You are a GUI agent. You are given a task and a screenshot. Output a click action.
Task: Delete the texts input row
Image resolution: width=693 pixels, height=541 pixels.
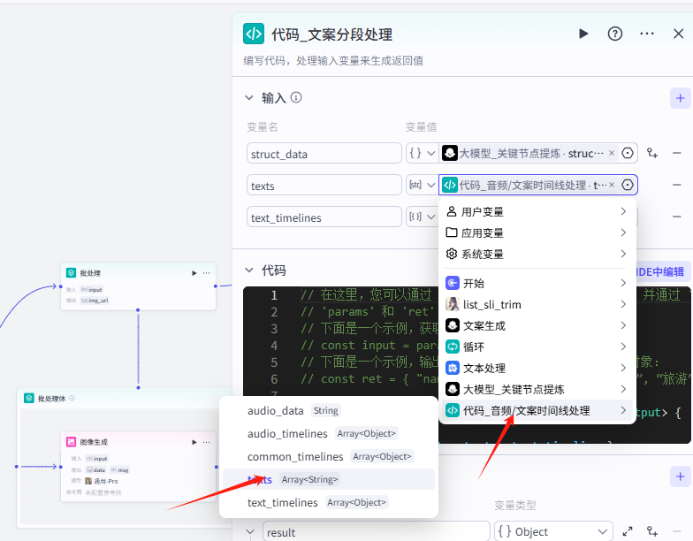pos(677,185)
